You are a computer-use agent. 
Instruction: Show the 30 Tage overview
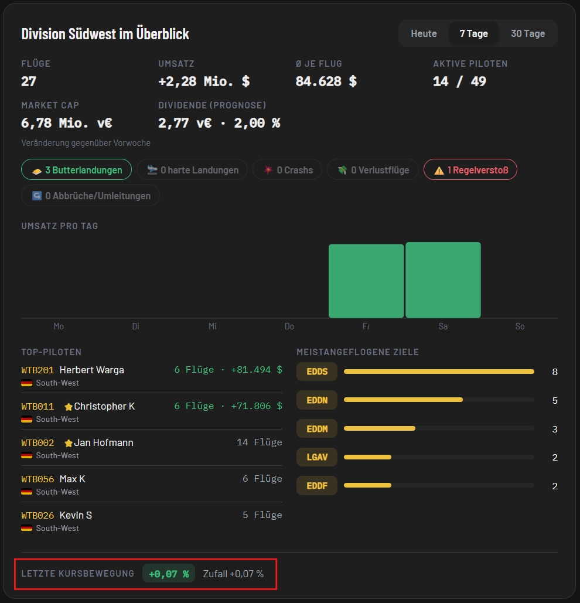(x=528, y=33)
